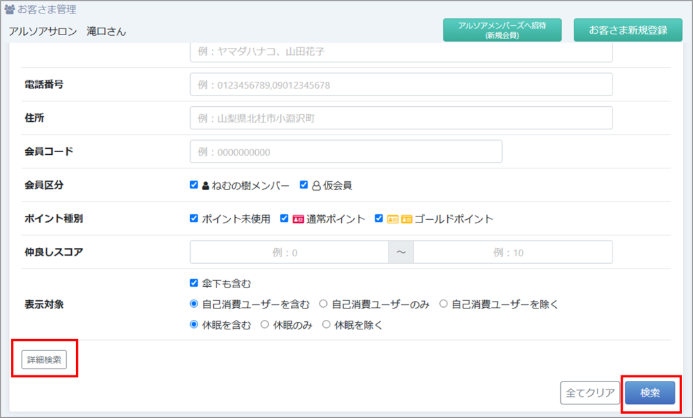Expand the 詳細検索 advanced search section
The height and width of the screenshot is (418, 693).
click(44, 360)
